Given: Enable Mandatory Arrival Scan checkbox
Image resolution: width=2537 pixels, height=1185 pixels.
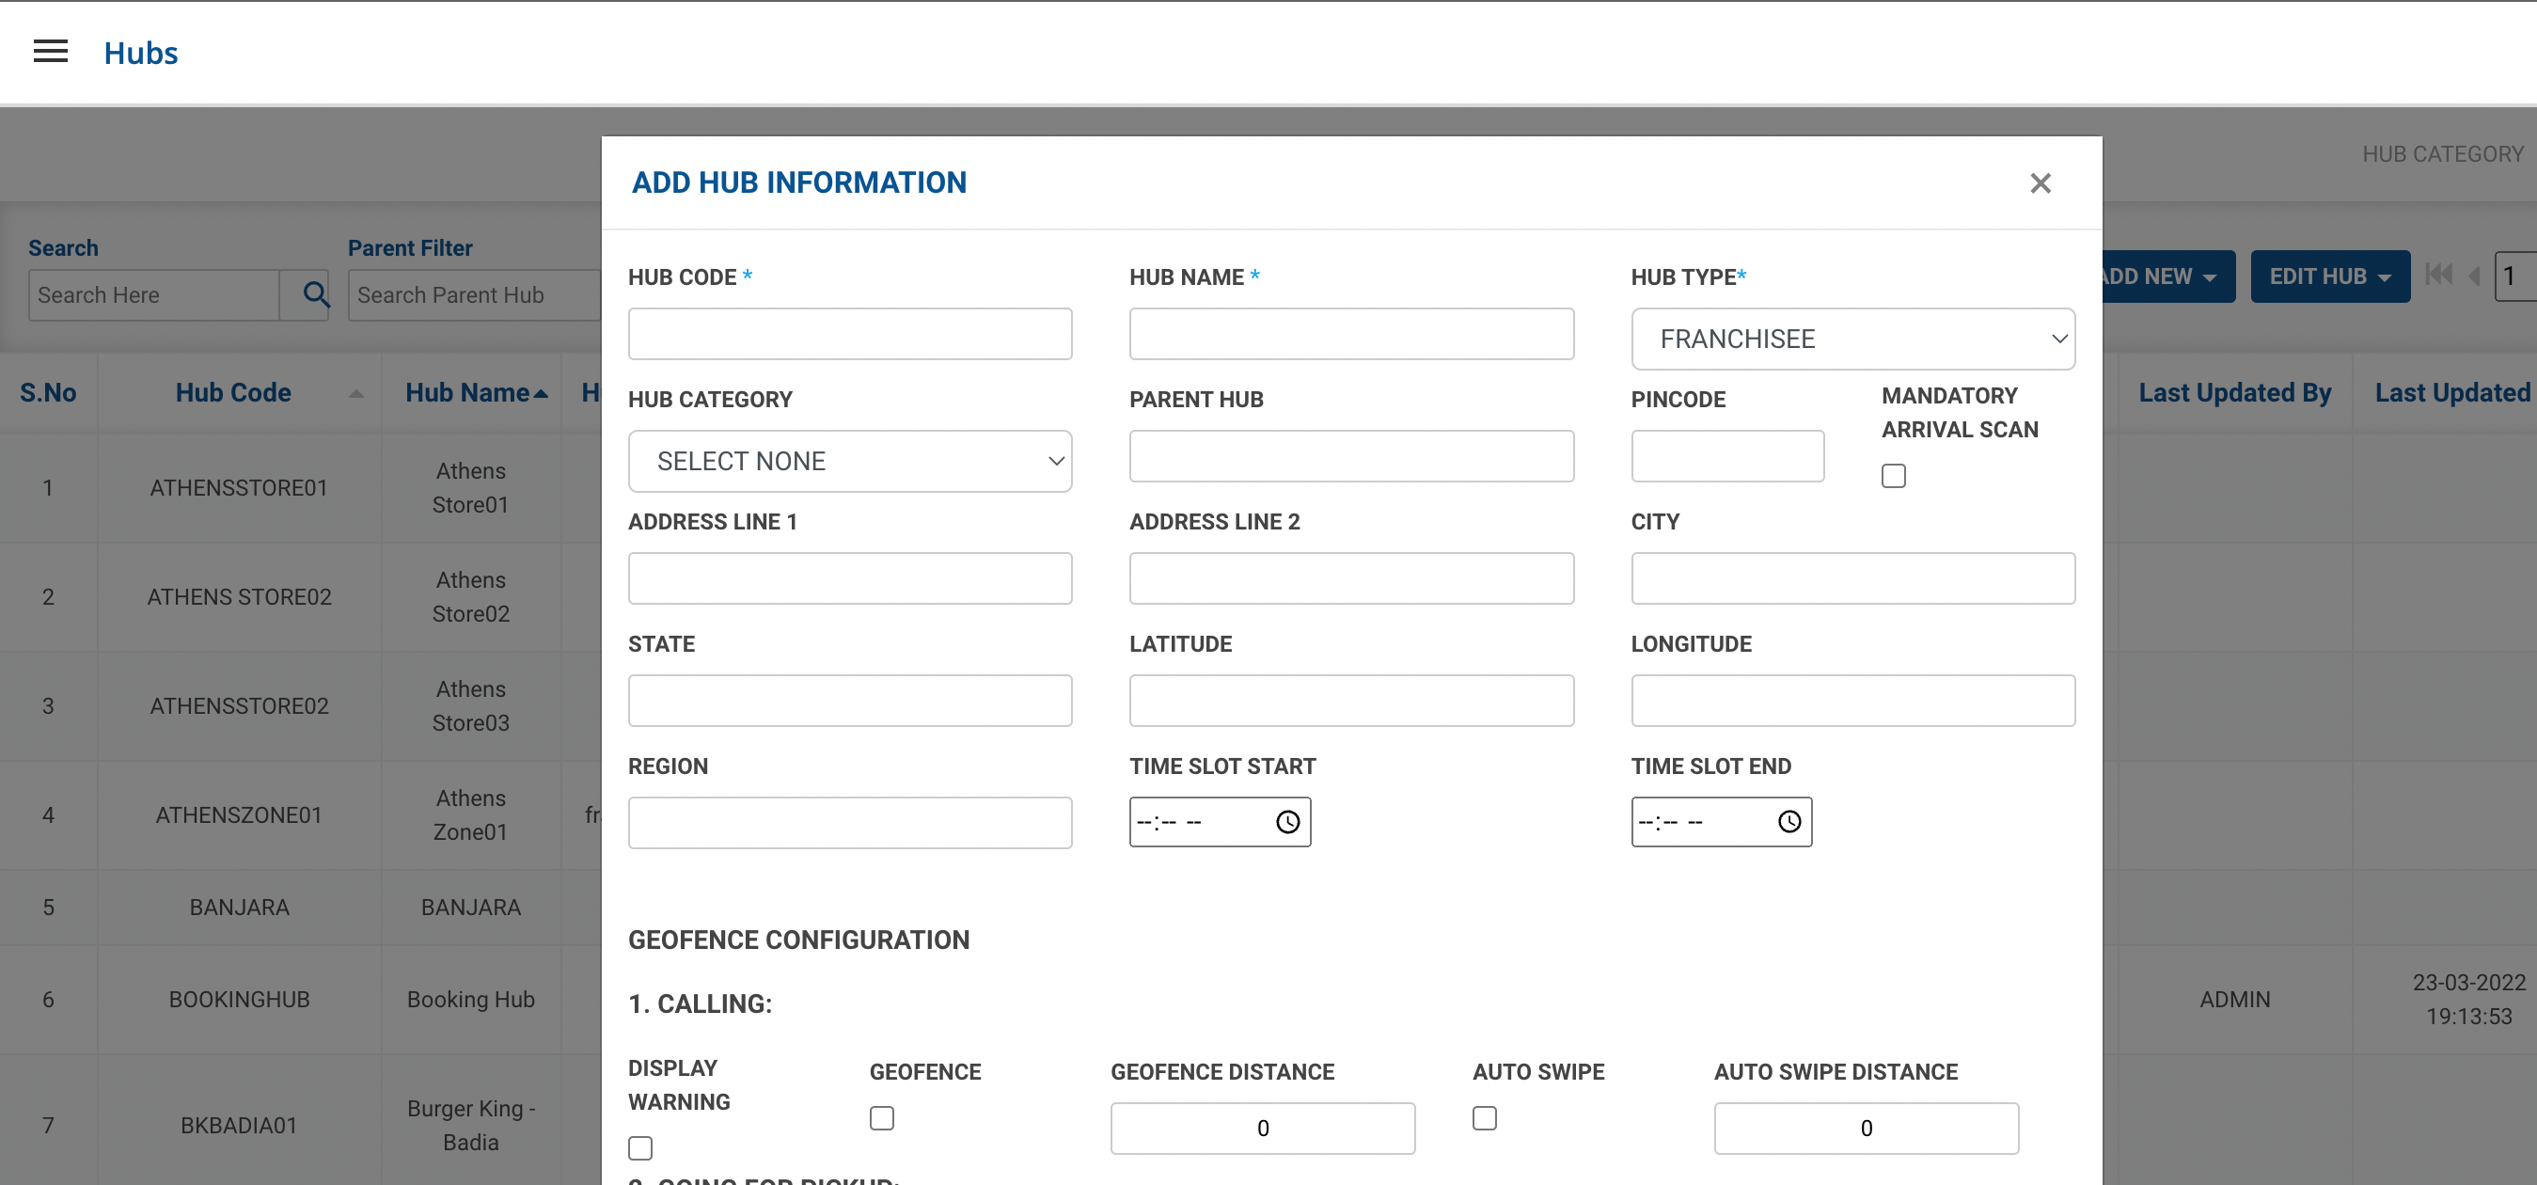Looking at the screenshot, I should [1893, 477].
